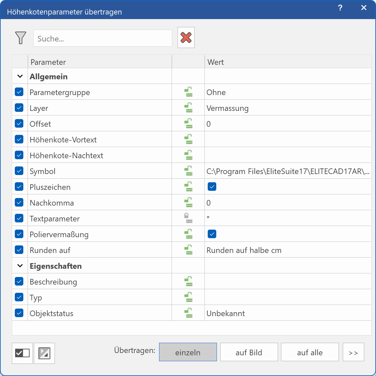
Task: Uncheck the Beschreibung row checkbox
Action: 19,282
